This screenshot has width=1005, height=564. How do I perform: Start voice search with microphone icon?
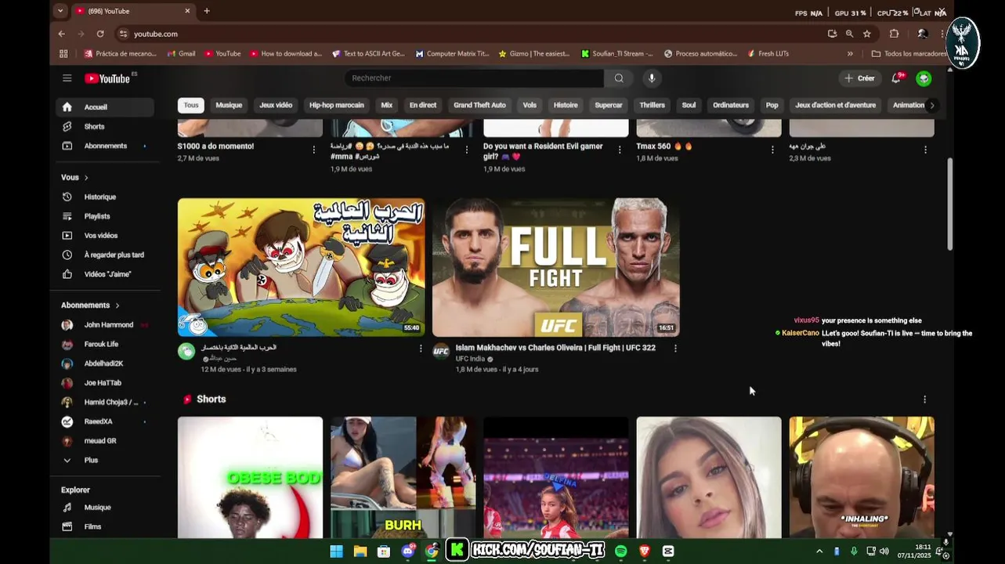[x=651, y=78]
